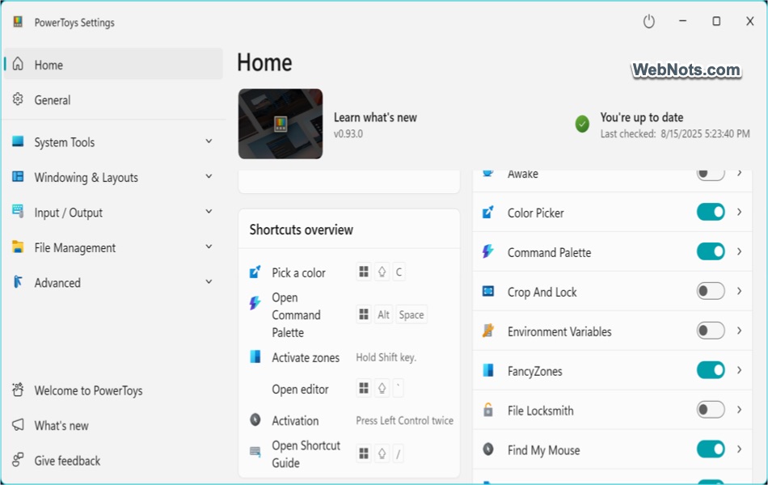This screenshot has height=485, width=768.
Task: Expand the Windowing & Layouts chevron
Action: (209, 176)
